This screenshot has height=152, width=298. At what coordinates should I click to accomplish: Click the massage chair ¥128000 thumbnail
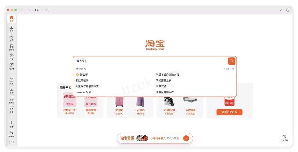(x=169, y=102)
